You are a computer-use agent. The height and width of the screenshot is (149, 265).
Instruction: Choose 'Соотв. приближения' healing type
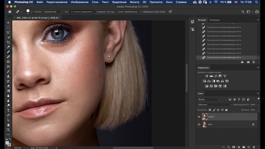click(128, 12)
